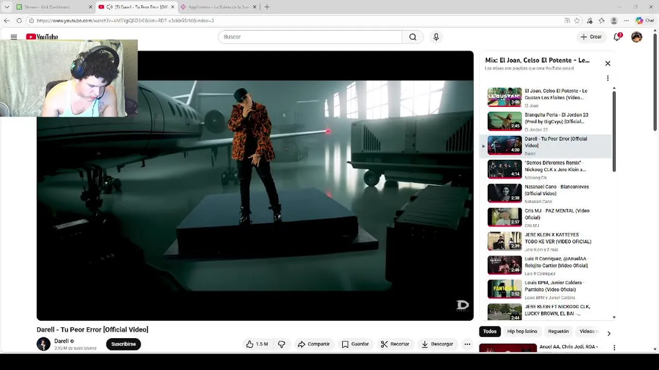Select the Reguetón filter chip
This screenshot has height=370, width=659.
559,331
